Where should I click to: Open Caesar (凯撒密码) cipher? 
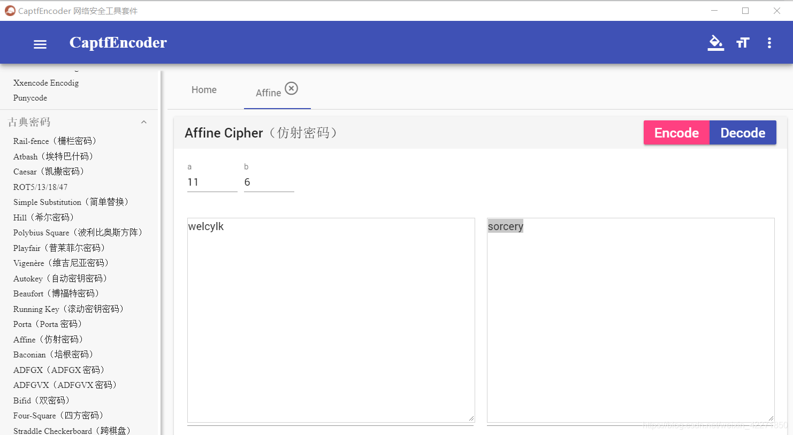[49, 172]
